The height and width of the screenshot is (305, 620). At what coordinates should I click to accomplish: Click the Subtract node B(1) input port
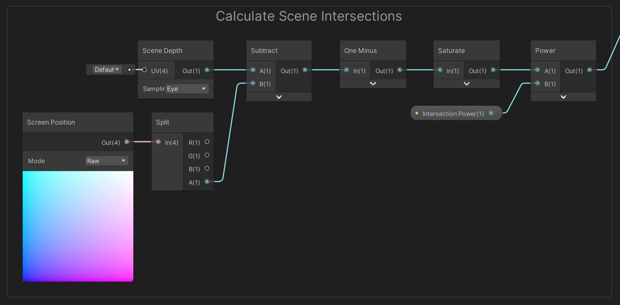(x=253, y=83)
